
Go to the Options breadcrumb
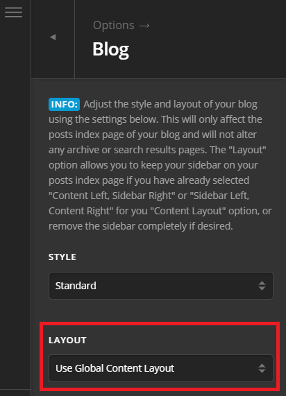(114, 25)
